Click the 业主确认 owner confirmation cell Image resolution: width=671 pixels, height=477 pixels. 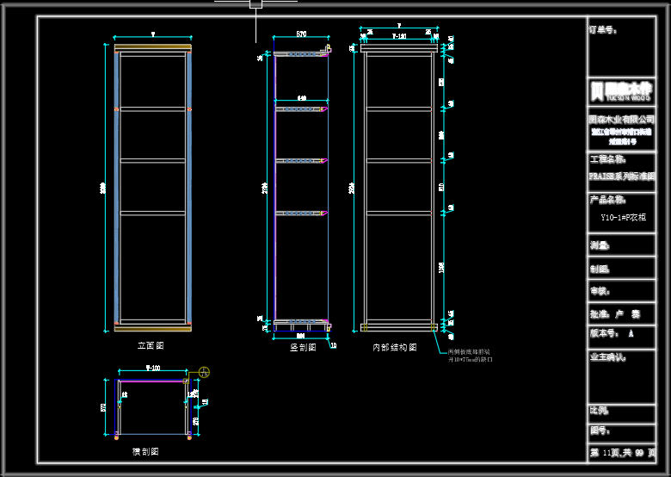tap(621, 377)
